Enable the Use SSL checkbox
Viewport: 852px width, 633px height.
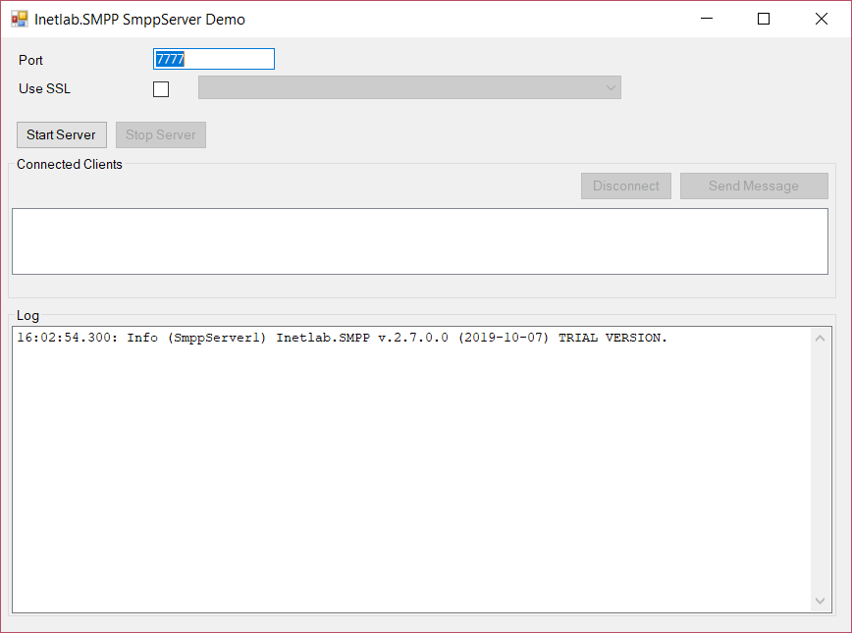tap(161, 89)
